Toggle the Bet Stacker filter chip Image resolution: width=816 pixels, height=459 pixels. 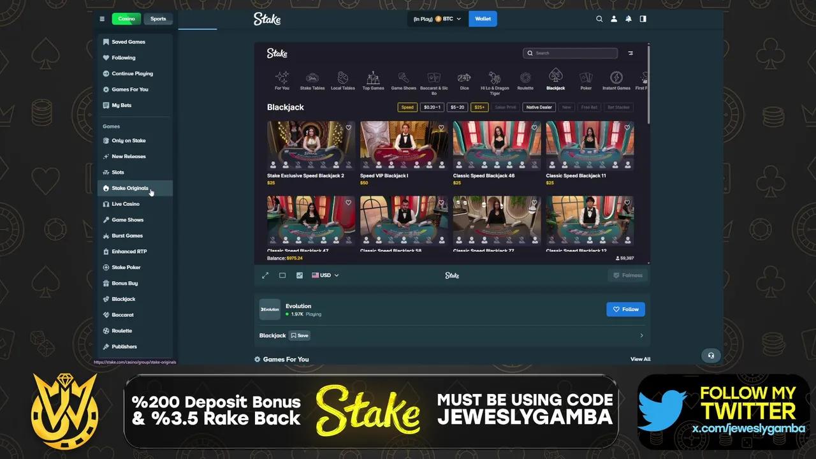(618, 107)
